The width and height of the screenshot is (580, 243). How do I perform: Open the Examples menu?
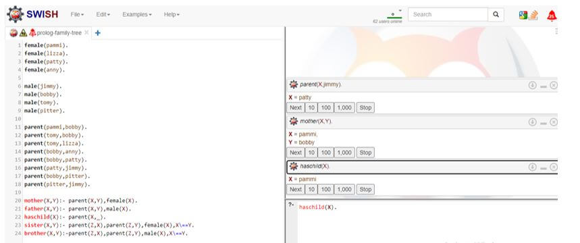coord(137,14)
